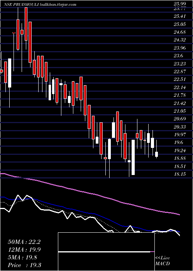Click the 21.05 price axis label
193x271 pixels.
pyautogui.click(x=180, y=111)
